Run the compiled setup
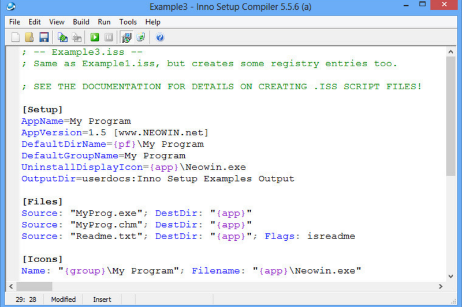462x307 pixels. pos(95,37)
